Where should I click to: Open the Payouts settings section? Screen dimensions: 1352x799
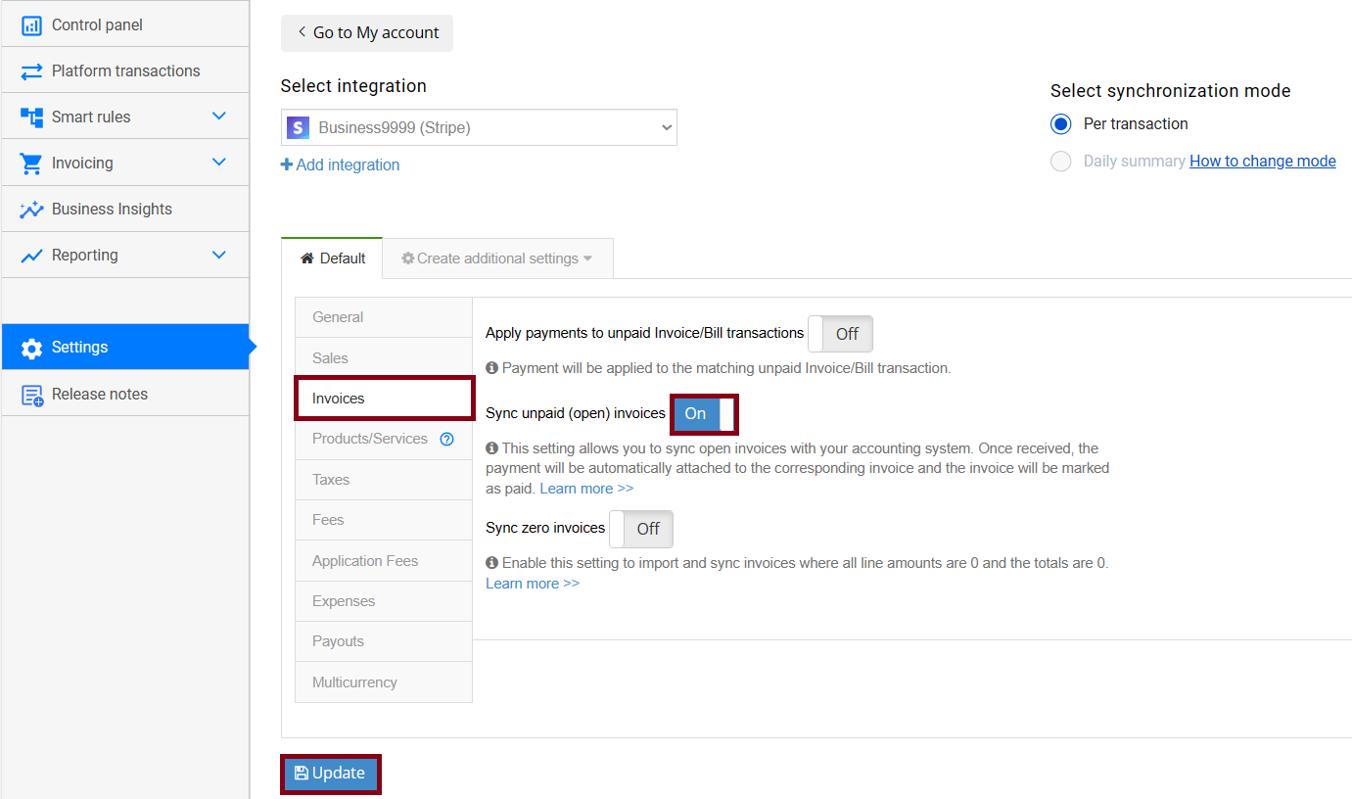point(338,641)
